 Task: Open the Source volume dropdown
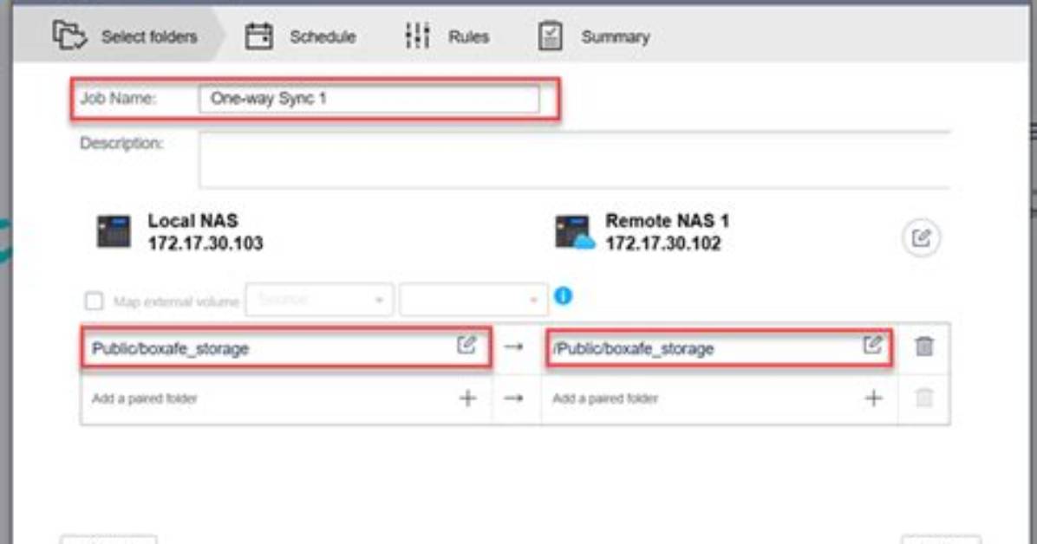pos(319,300)
